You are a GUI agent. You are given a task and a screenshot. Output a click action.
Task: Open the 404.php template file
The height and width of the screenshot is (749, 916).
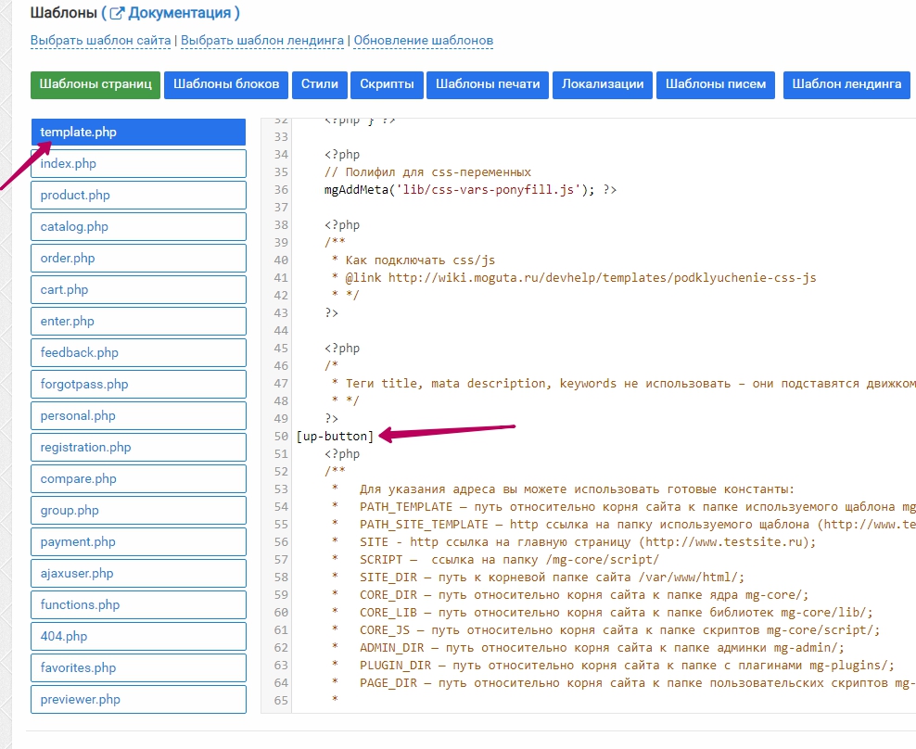tap(138, 637)
